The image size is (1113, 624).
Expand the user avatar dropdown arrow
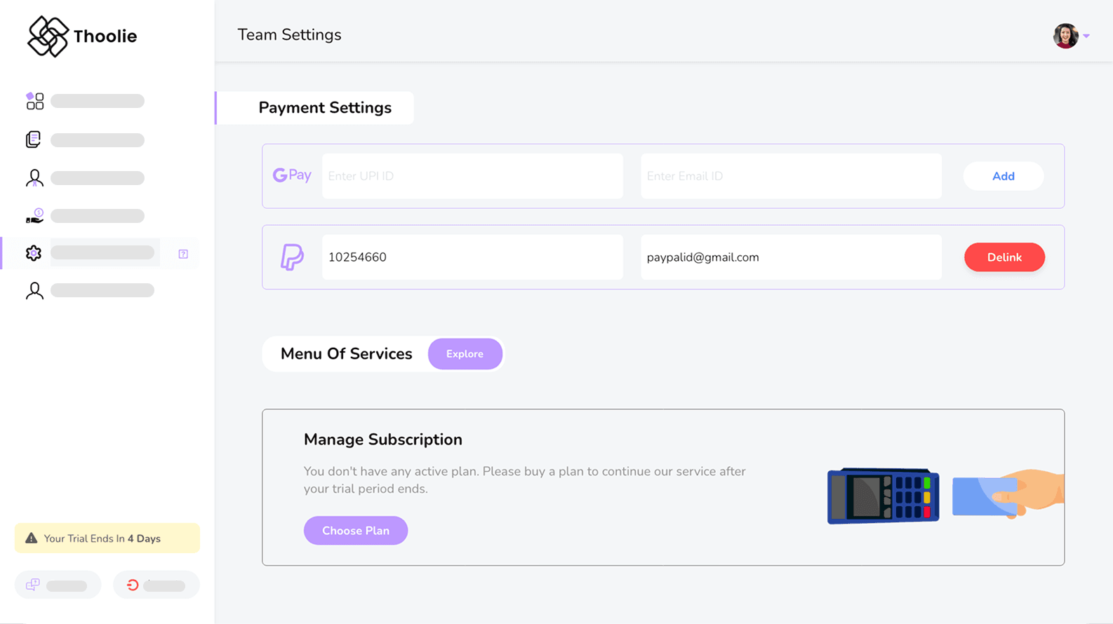(1086, 36)
